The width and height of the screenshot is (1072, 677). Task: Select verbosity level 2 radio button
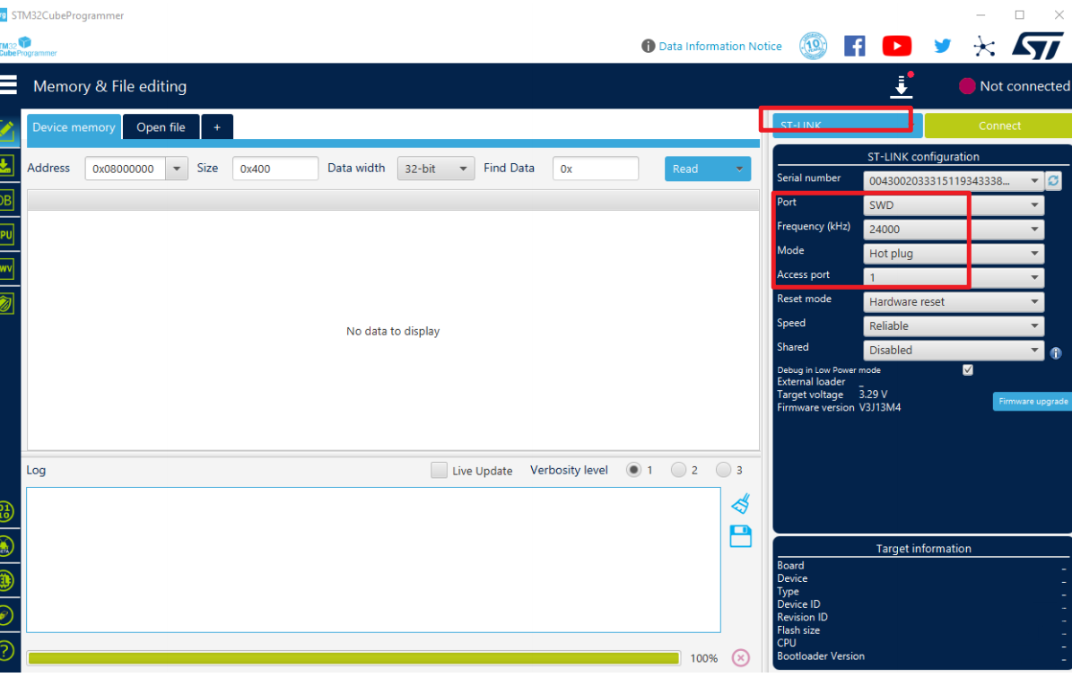click(679, 470)
